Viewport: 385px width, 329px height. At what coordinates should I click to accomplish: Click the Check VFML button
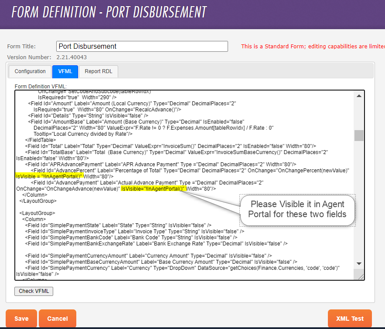(34, 291)
